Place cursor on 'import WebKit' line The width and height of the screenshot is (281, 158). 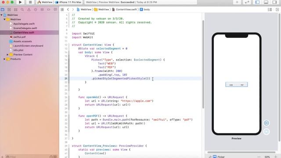point(82,37)
